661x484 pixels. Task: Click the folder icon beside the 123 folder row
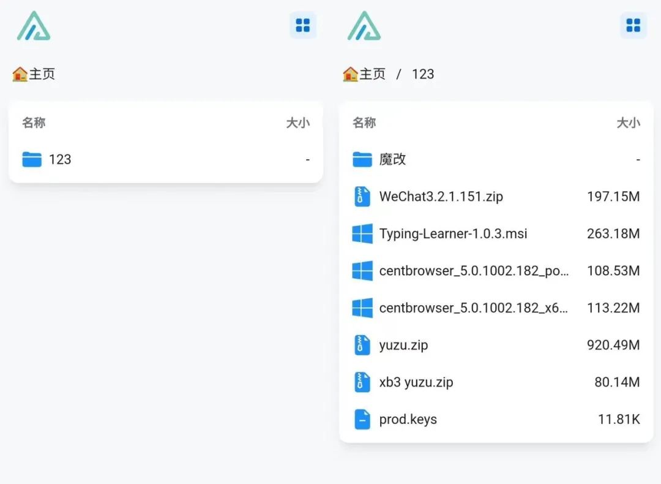pos(32,159)
